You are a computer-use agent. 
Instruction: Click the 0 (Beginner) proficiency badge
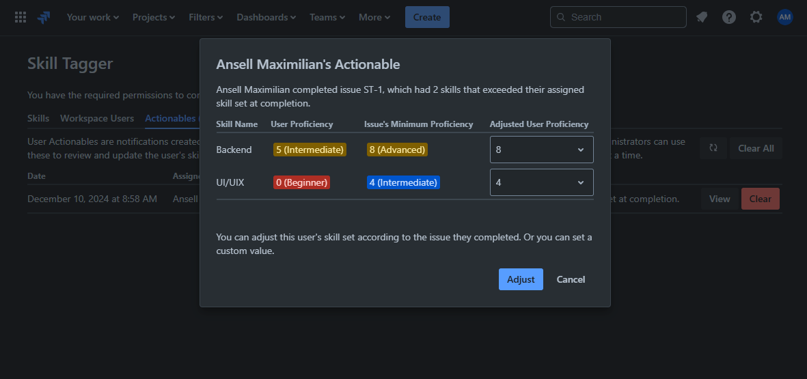coord(301,182)
